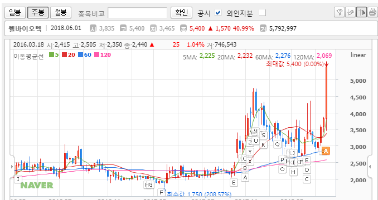Open marker I above NAVER logo

click(18, 179)
